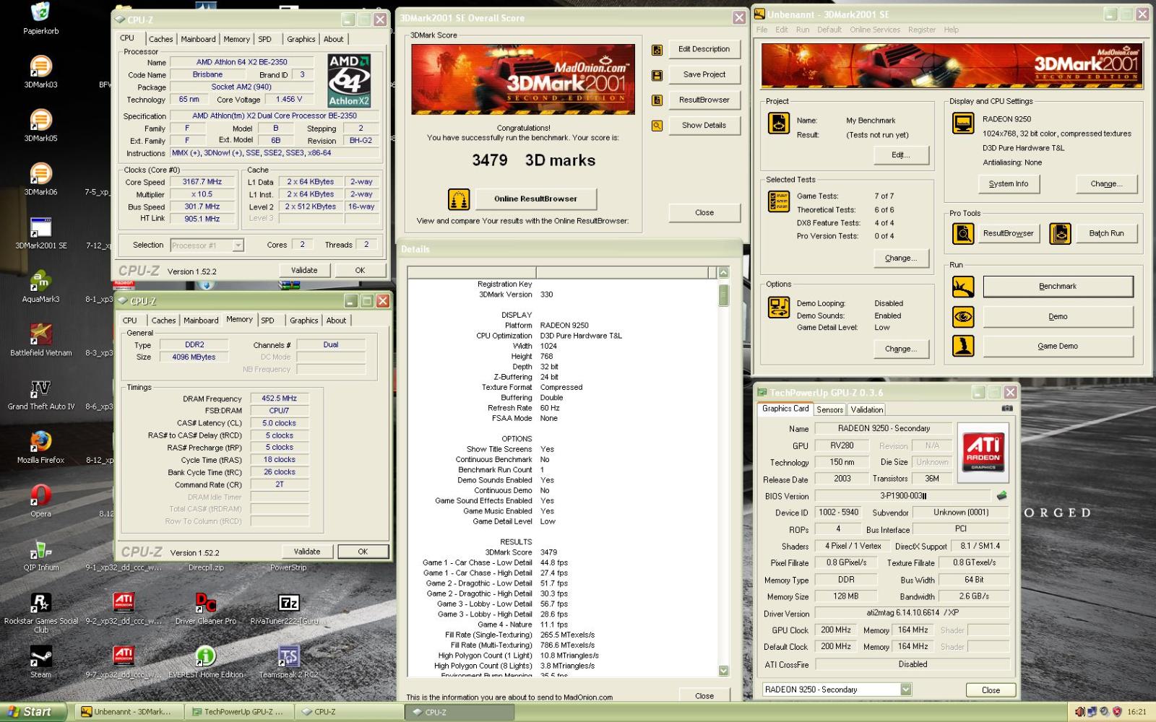This screenshot has width=1156, height=722.
Task: Click the Batch Run icon in Pro Tools
Action: point(1060,233)
